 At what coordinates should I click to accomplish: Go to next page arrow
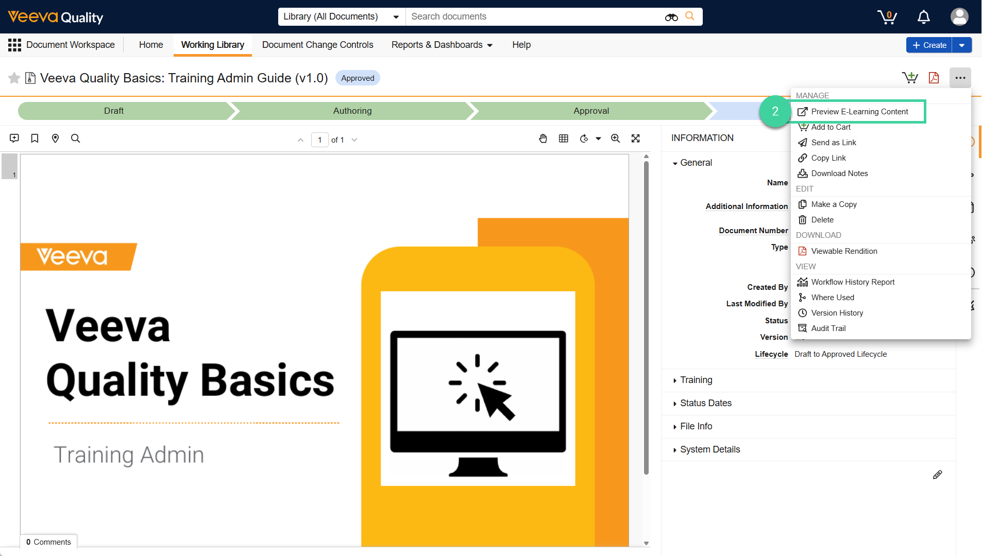(354, 140)
